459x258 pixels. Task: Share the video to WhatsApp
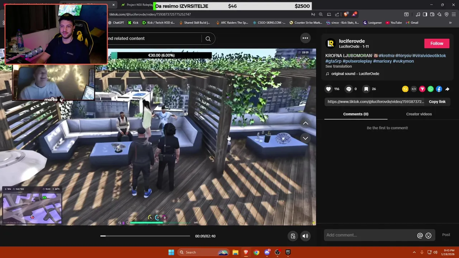point(431,89)
